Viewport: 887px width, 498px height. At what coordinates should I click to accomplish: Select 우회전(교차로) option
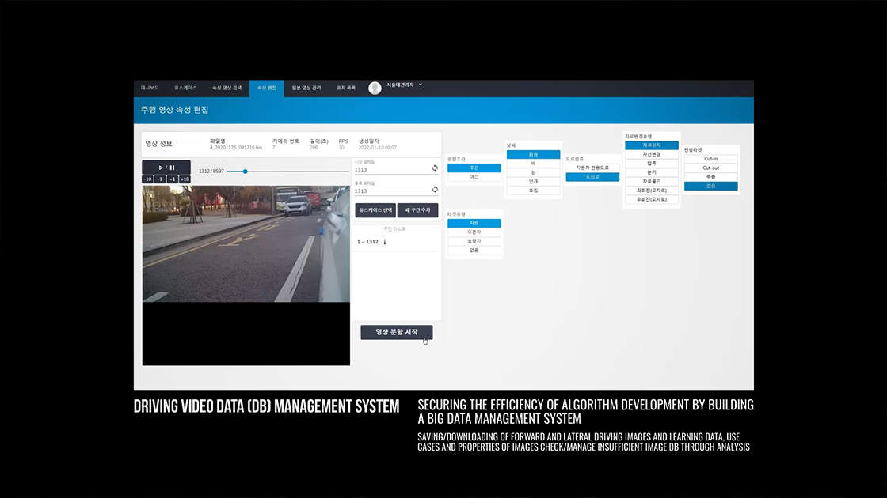point(652,199)
